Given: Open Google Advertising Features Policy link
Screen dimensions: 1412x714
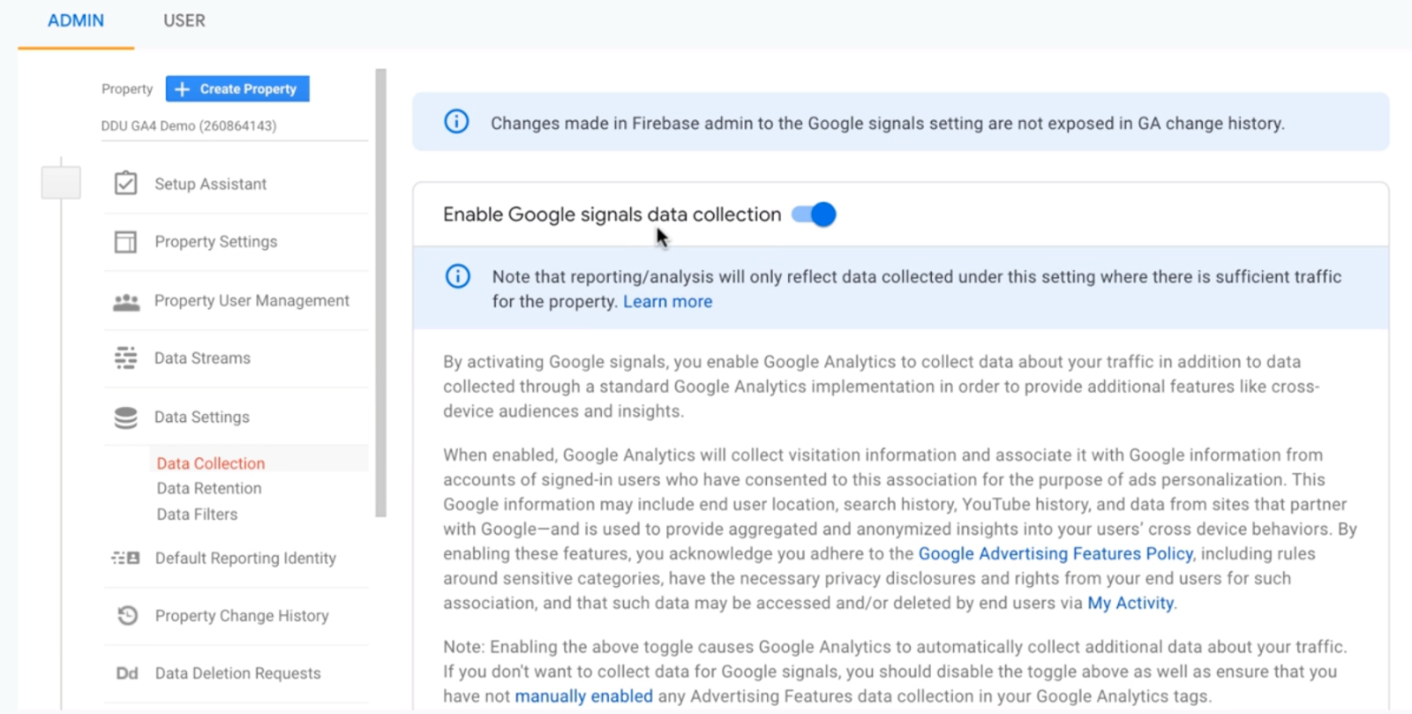Looking at the screenshot, I should [x=1055, y=553].
